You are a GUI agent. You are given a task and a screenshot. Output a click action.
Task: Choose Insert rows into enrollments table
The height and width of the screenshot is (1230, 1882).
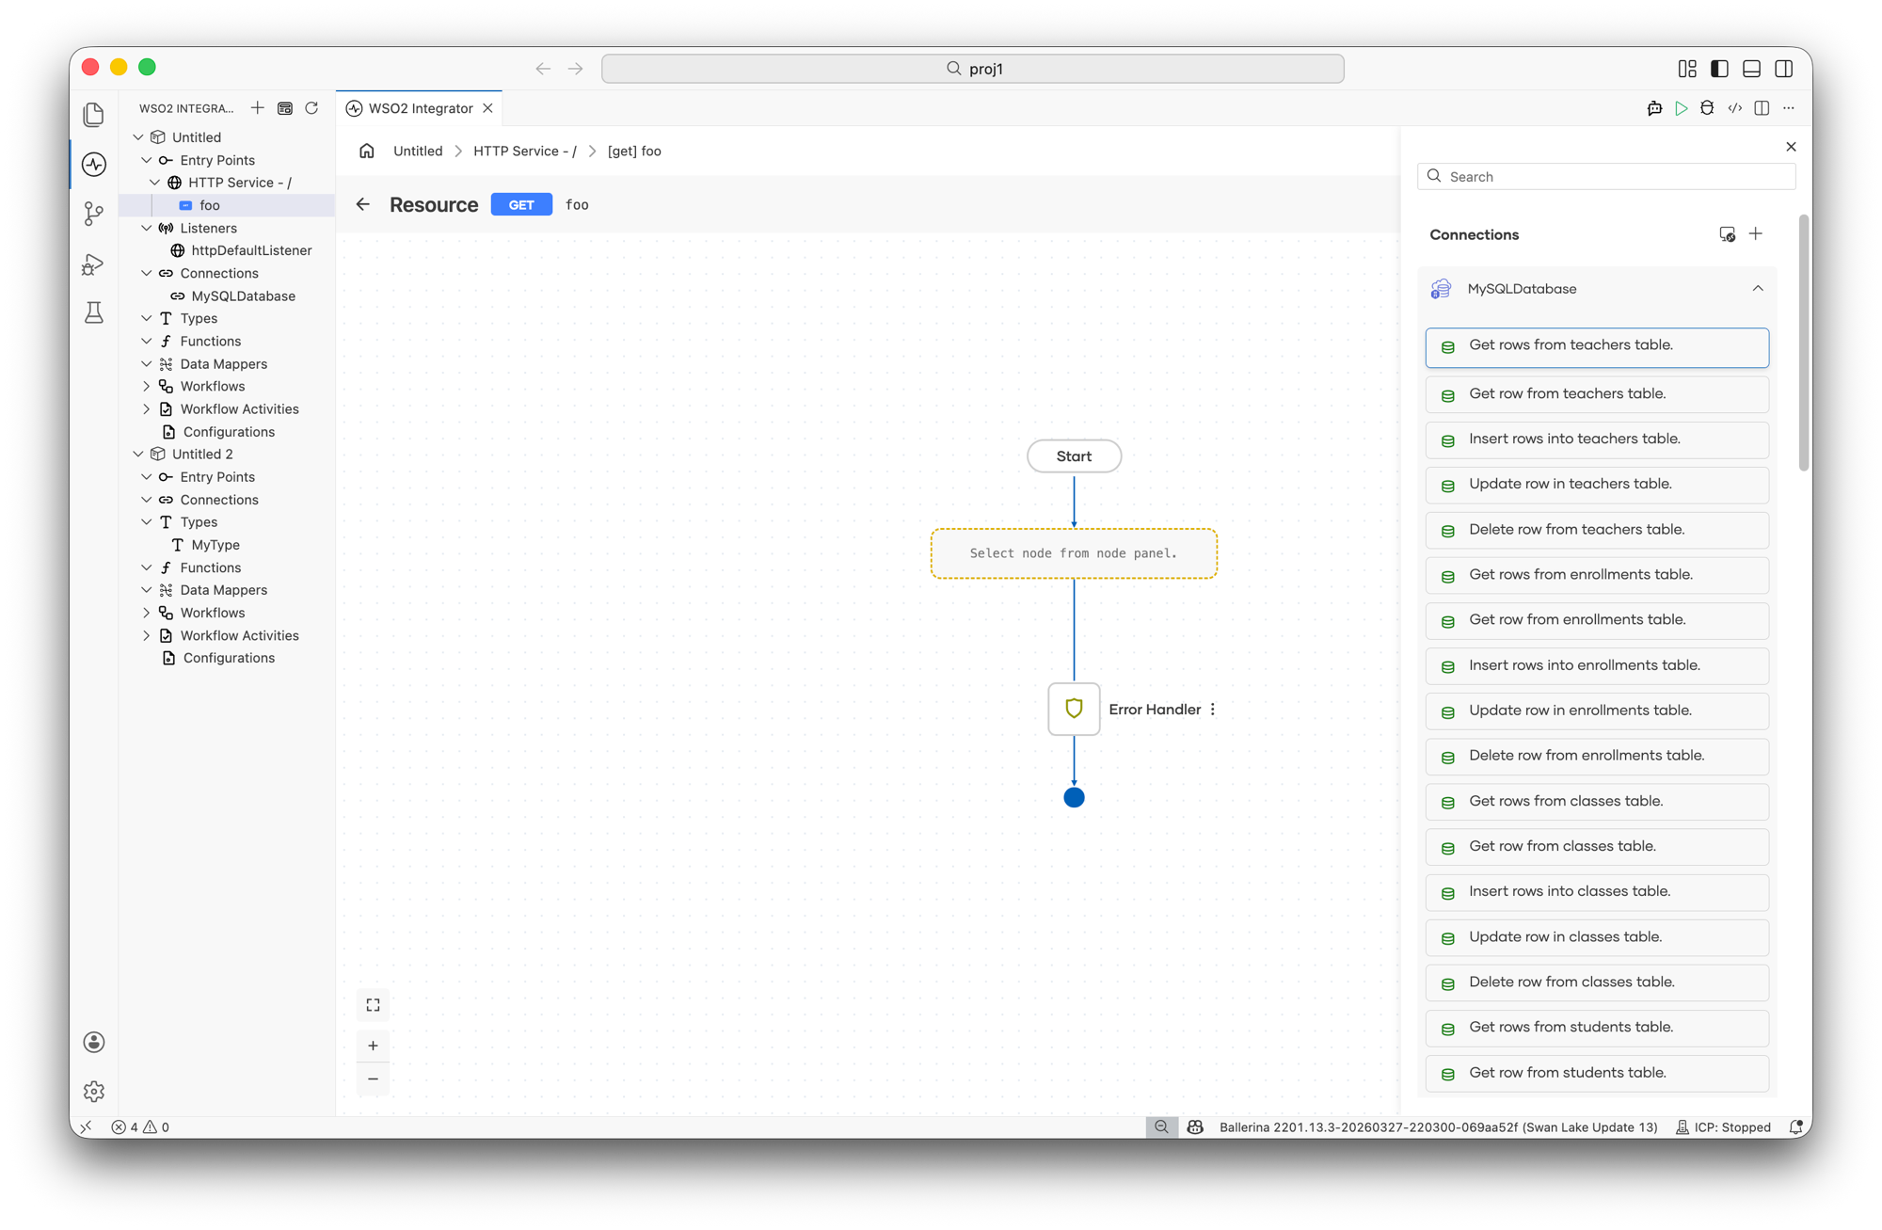click(1597, 665)
